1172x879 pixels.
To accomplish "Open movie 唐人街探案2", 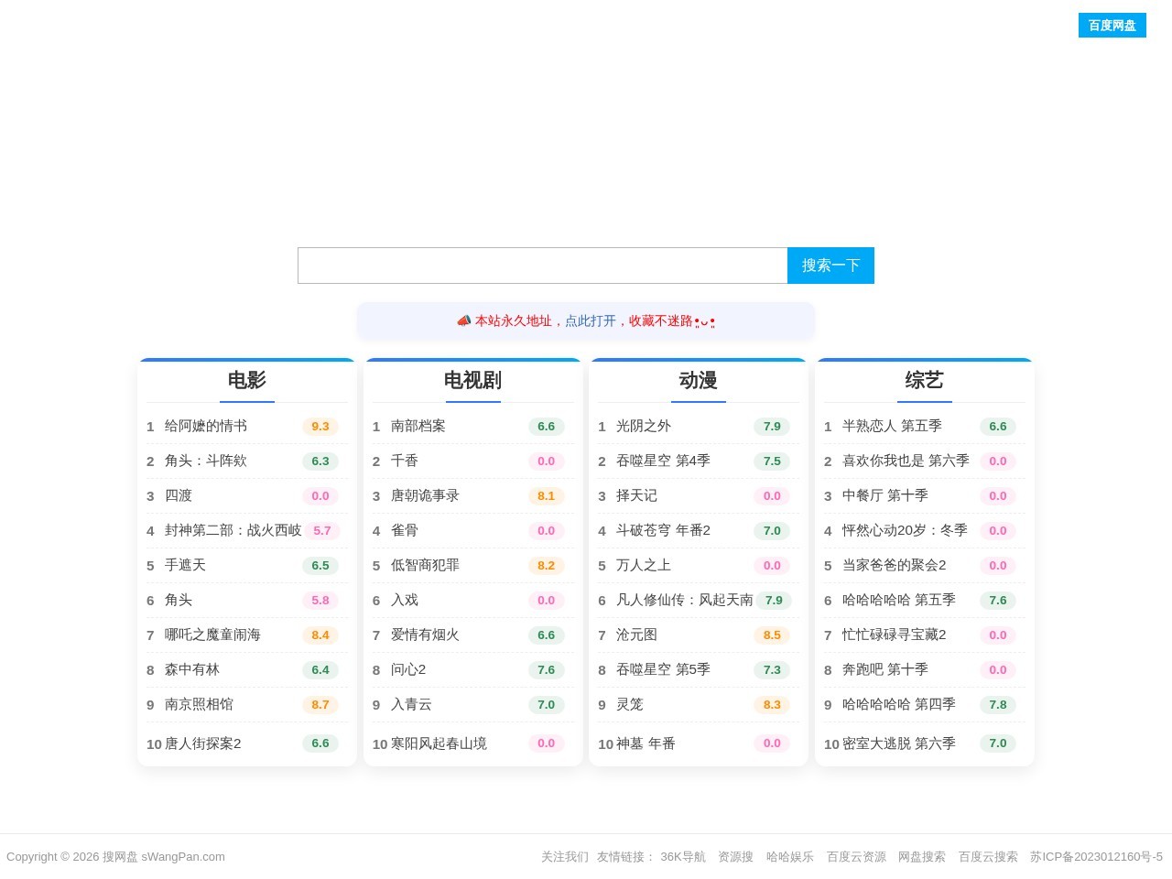I will pos(202,743).
